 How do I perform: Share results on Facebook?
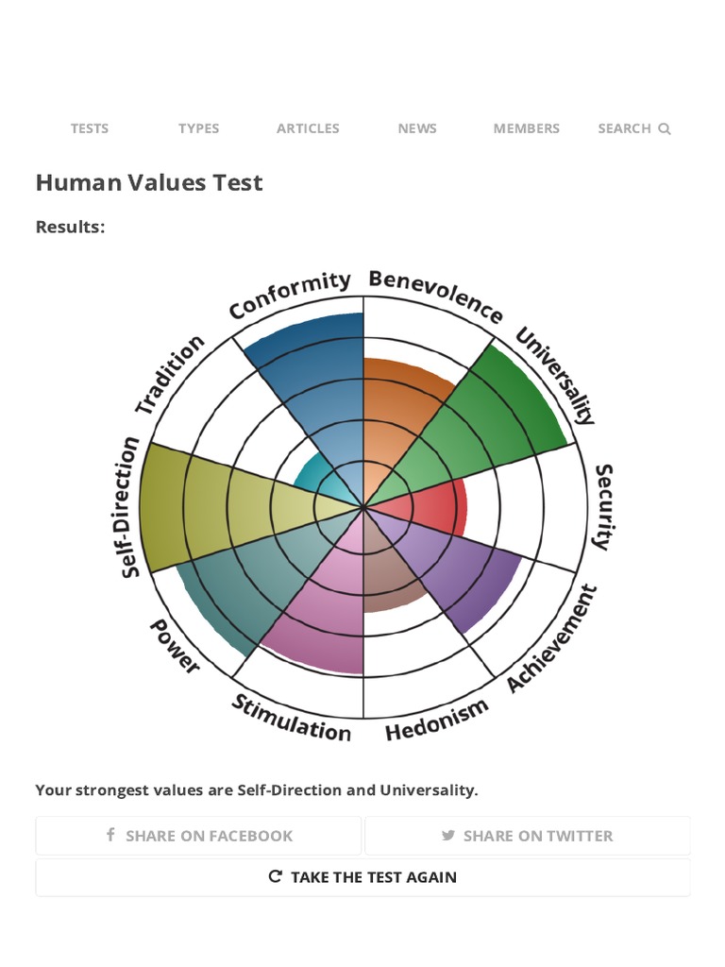(x=198, y=836)
